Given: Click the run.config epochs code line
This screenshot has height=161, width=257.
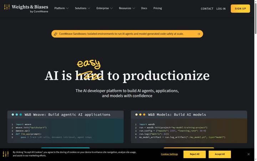Looking at the screenshot, I should click(173, 131).
